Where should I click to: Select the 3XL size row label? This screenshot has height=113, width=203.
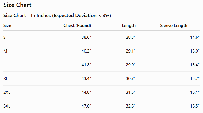click(x=7, y=106)
